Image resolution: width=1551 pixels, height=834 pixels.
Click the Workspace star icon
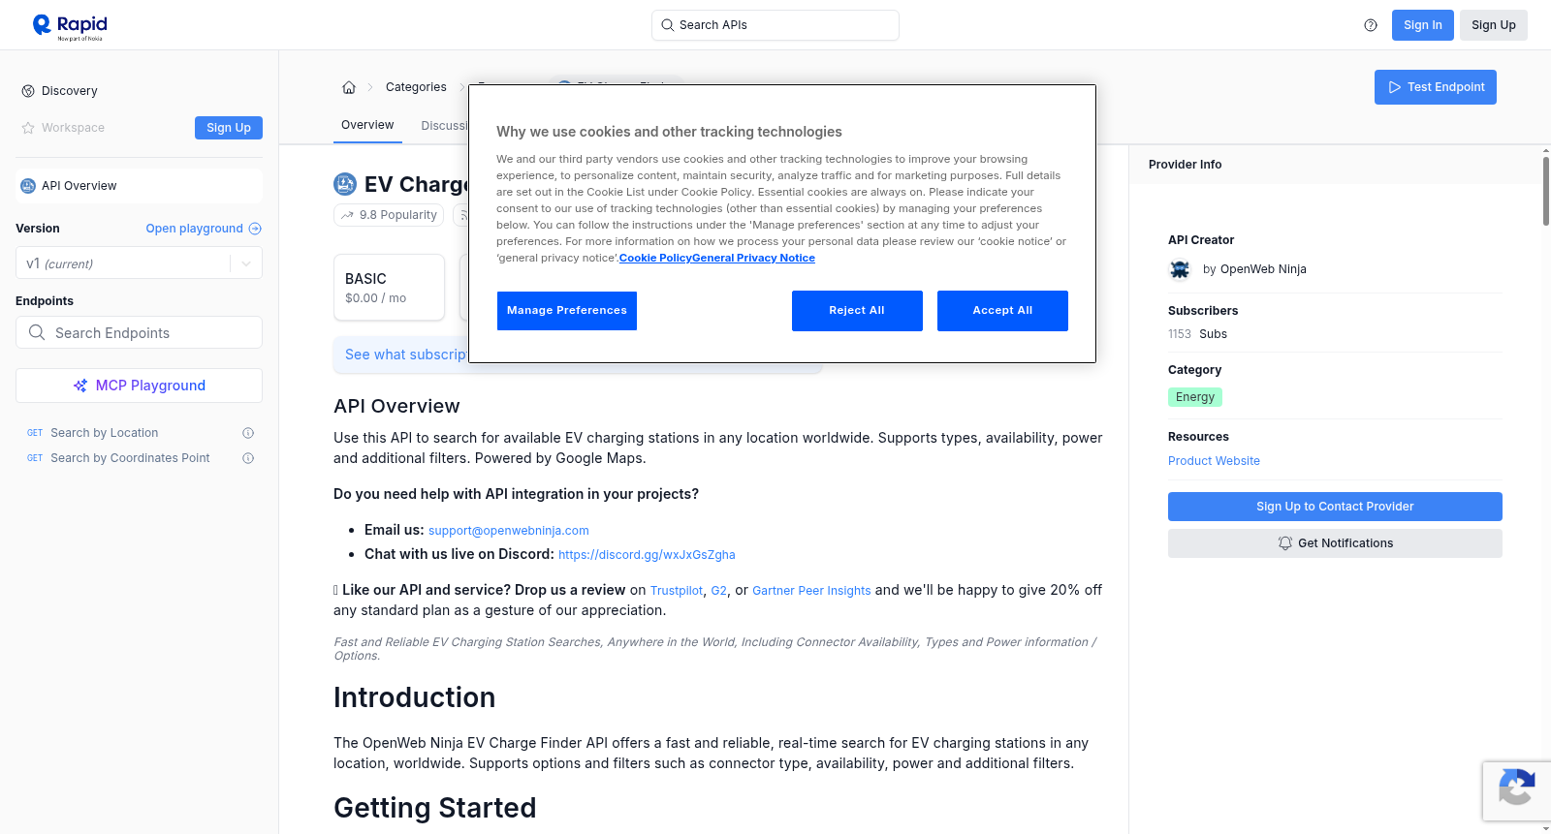click(x=28, y=128)
